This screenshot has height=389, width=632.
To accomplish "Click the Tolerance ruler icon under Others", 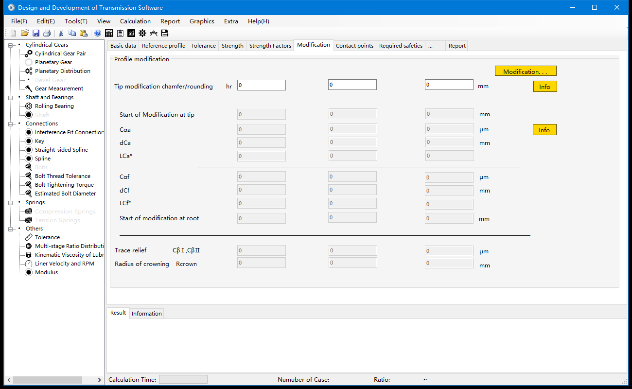I will pos(29,237).
